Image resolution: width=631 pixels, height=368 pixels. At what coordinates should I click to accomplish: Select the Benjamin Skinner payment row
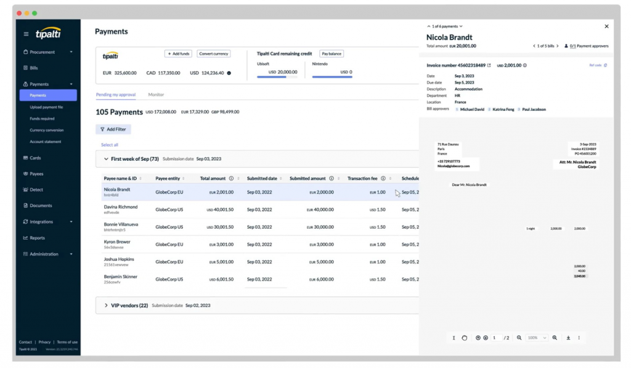click(x=260, y=279)
